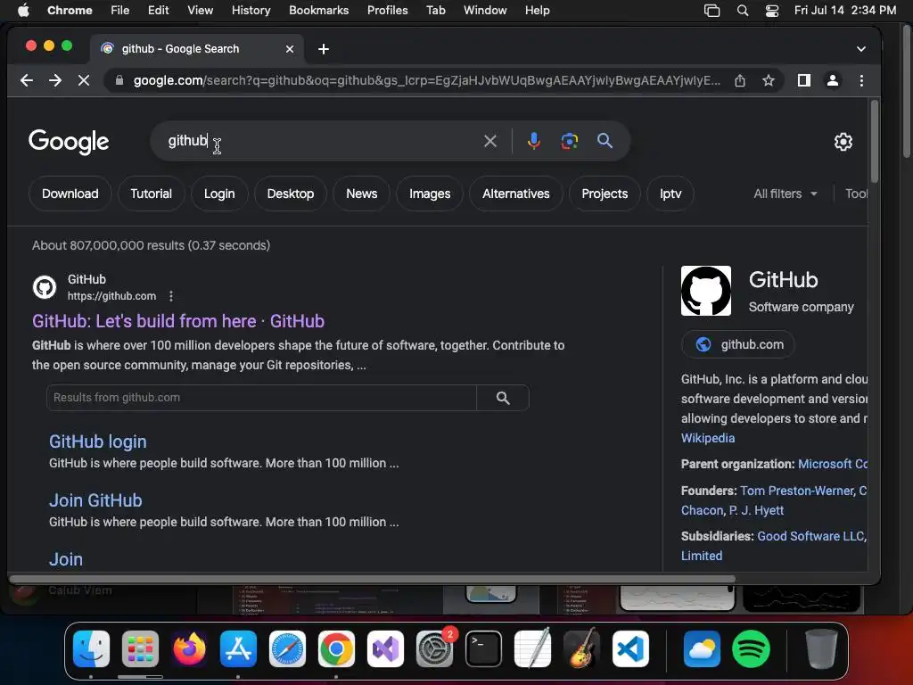Open Visual Studio in the dock
This screenshot has height=685, width=913.
pos(385,649)
